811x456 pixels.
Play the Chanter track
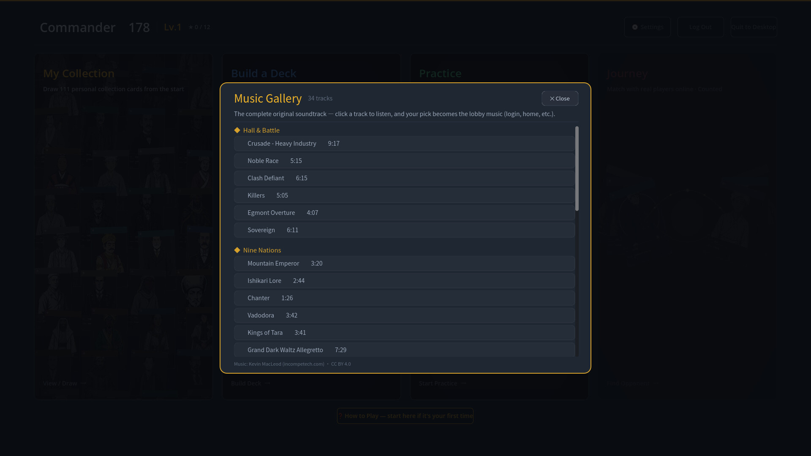(404, 298)
